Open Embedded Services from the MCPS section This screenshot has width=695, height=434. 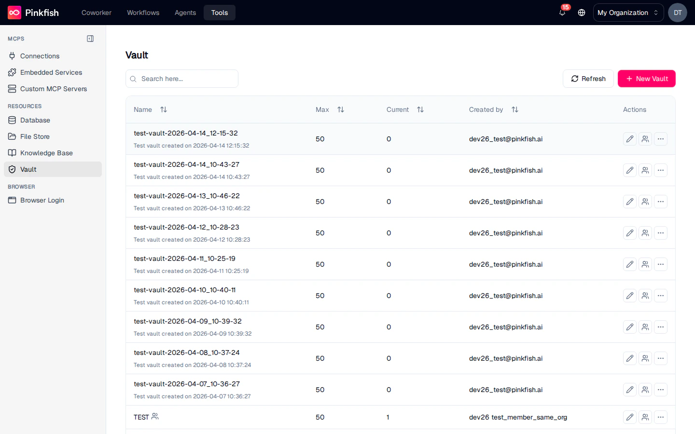coord(51,72)
